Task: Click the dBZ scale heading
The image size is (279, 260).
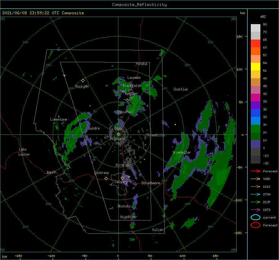Action: 263,17
